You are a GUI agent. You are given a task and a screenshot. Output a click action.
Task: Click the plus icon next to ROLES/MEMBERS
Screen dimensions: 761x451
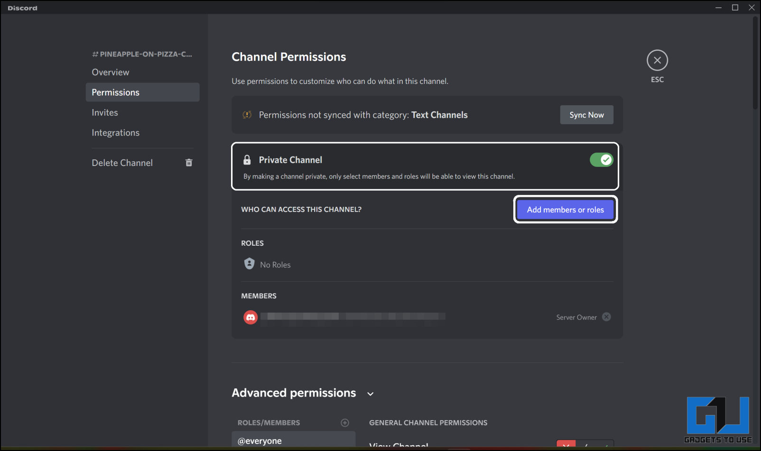tap(345, 423)
